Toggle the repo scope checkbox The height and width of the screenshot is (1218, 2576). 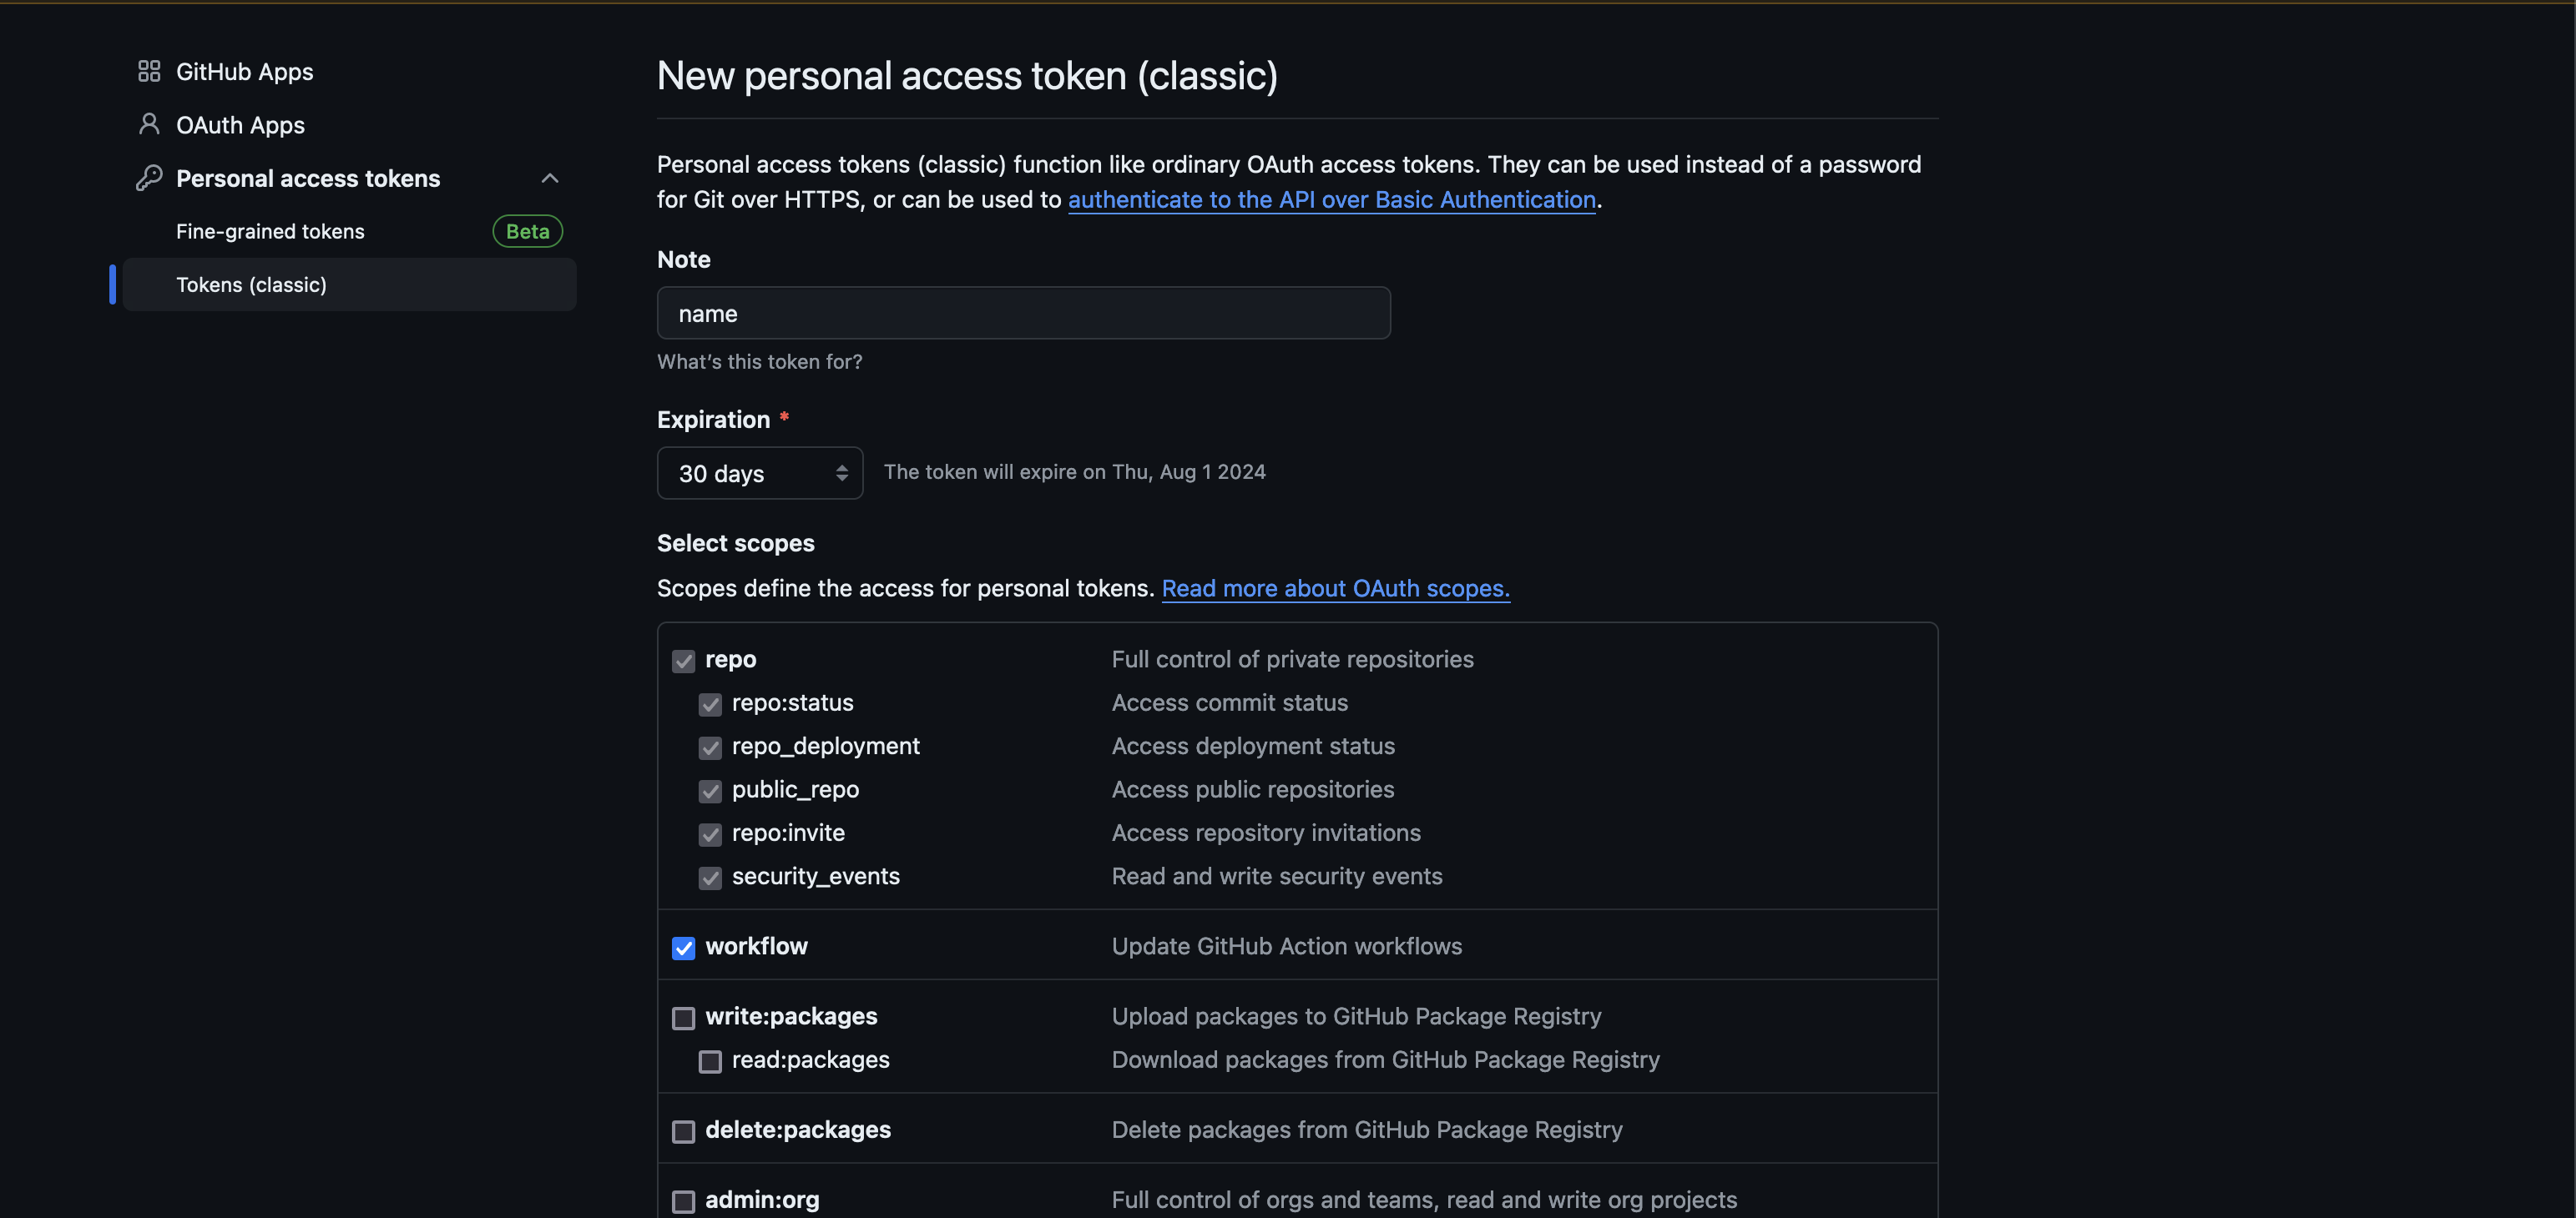point(683,661)
